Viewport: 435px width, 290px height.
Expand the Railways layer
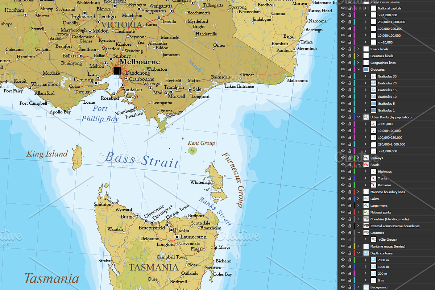[358, 158]
